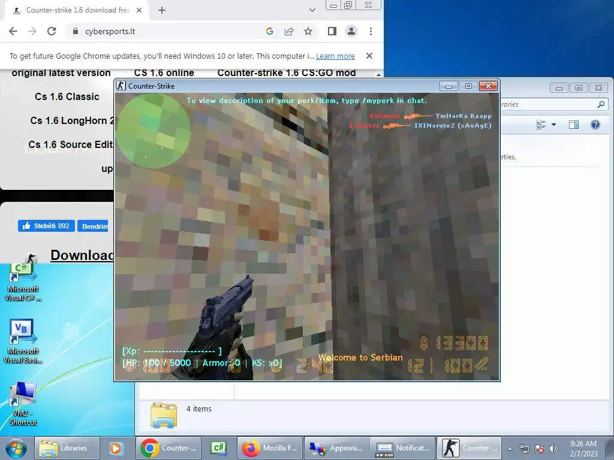Click the Download heading link
This screenshot has height=460, width=614.
click(x=82, y=255)
